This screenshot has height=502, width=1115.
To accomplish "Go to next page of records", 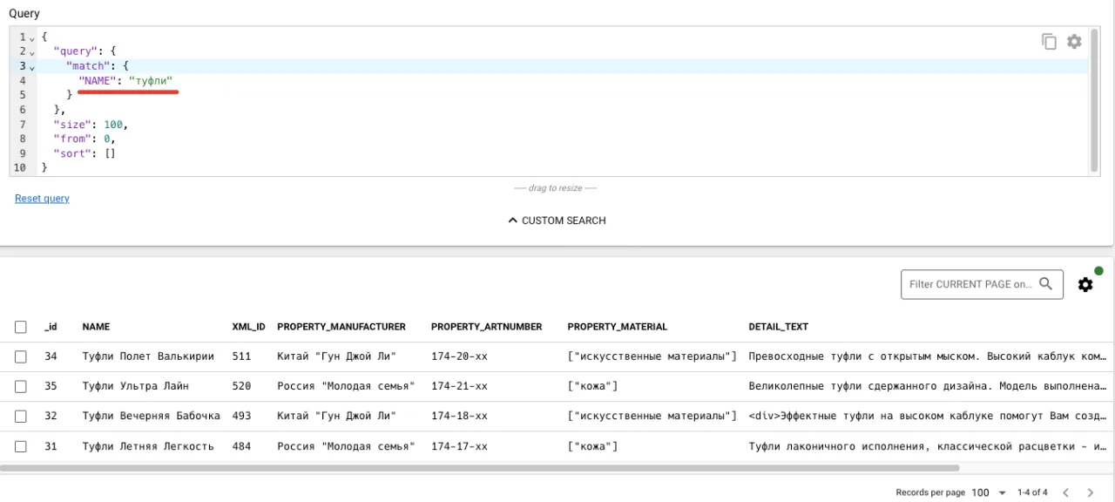I will [1090, 492].
